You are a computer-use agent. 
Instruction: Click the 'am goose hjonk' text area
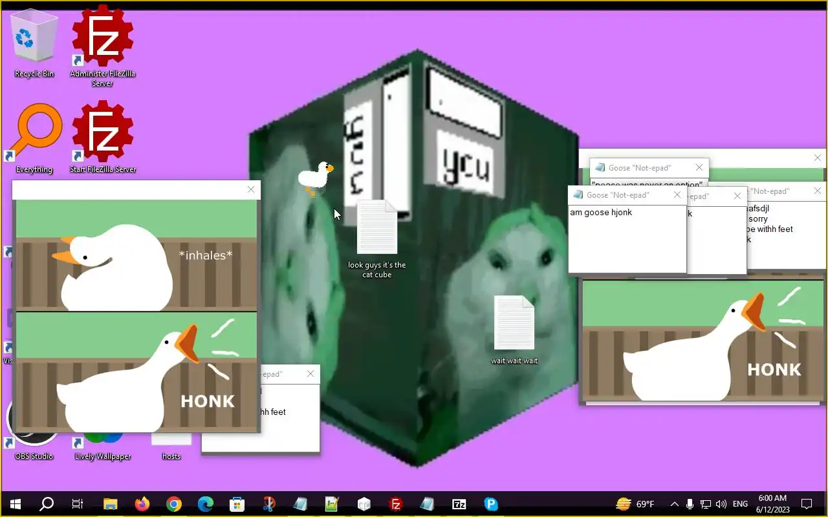pyautogui.click(x=627, y=238)
